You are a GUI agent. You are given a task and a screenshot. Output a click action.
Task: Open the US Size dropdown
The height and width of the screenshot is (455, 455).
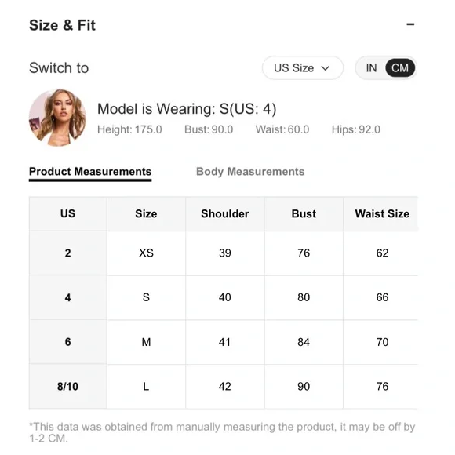coord(303,68)
